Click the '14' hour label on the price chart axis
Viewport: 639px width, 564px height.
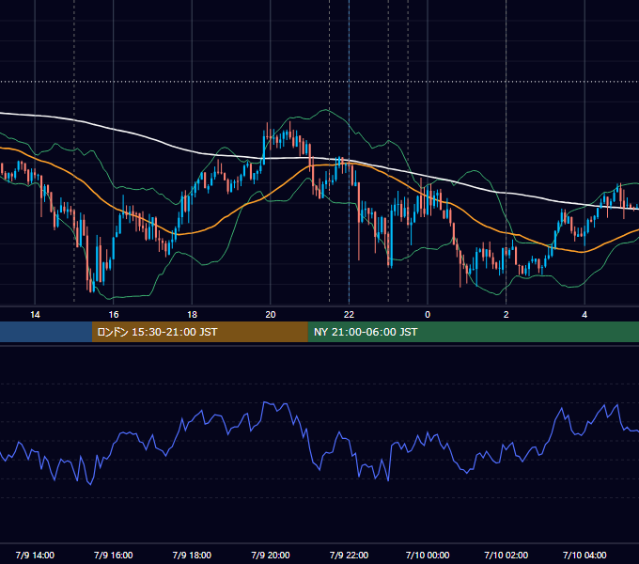click(x=35, y=315)
